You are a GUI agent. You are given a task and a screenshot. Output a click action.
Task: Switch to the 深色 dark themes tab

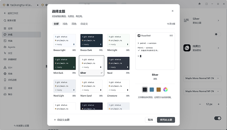pos(74,24)
